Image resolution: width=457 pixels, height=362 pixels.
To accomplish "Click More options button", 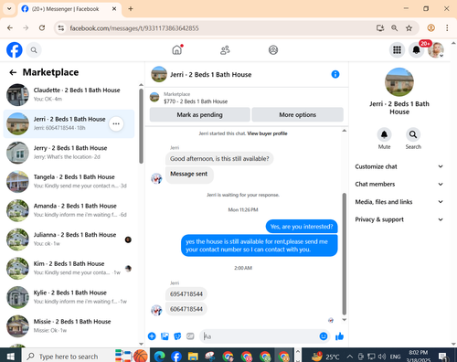I will (298, 115).
